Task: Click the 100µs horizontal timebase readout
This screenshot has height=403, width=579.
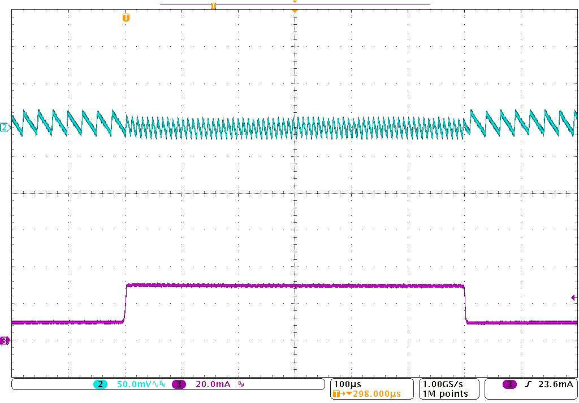Action: 348,384
